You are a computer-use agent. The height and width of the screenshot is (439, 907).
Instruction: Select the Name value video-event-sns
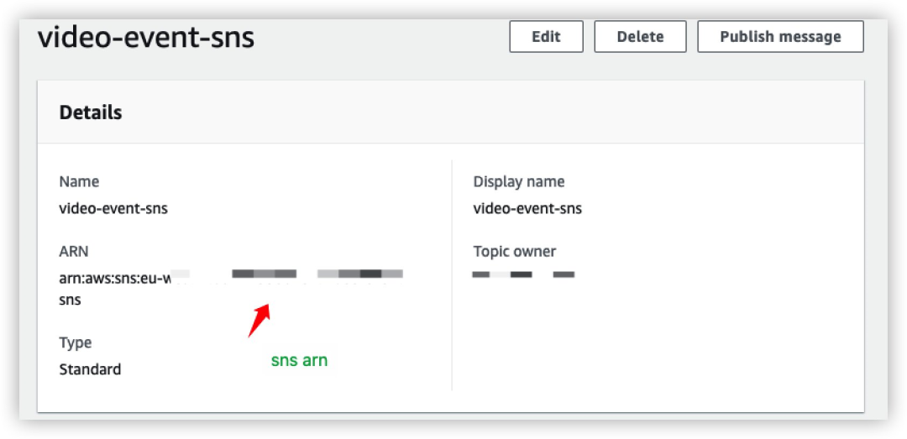(113, 208)
